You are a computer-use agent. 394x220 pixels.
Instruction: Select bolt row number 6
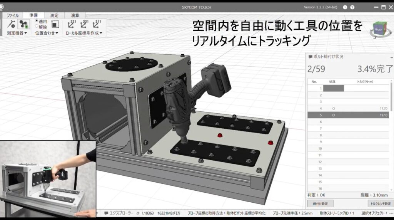coord(348,122)
